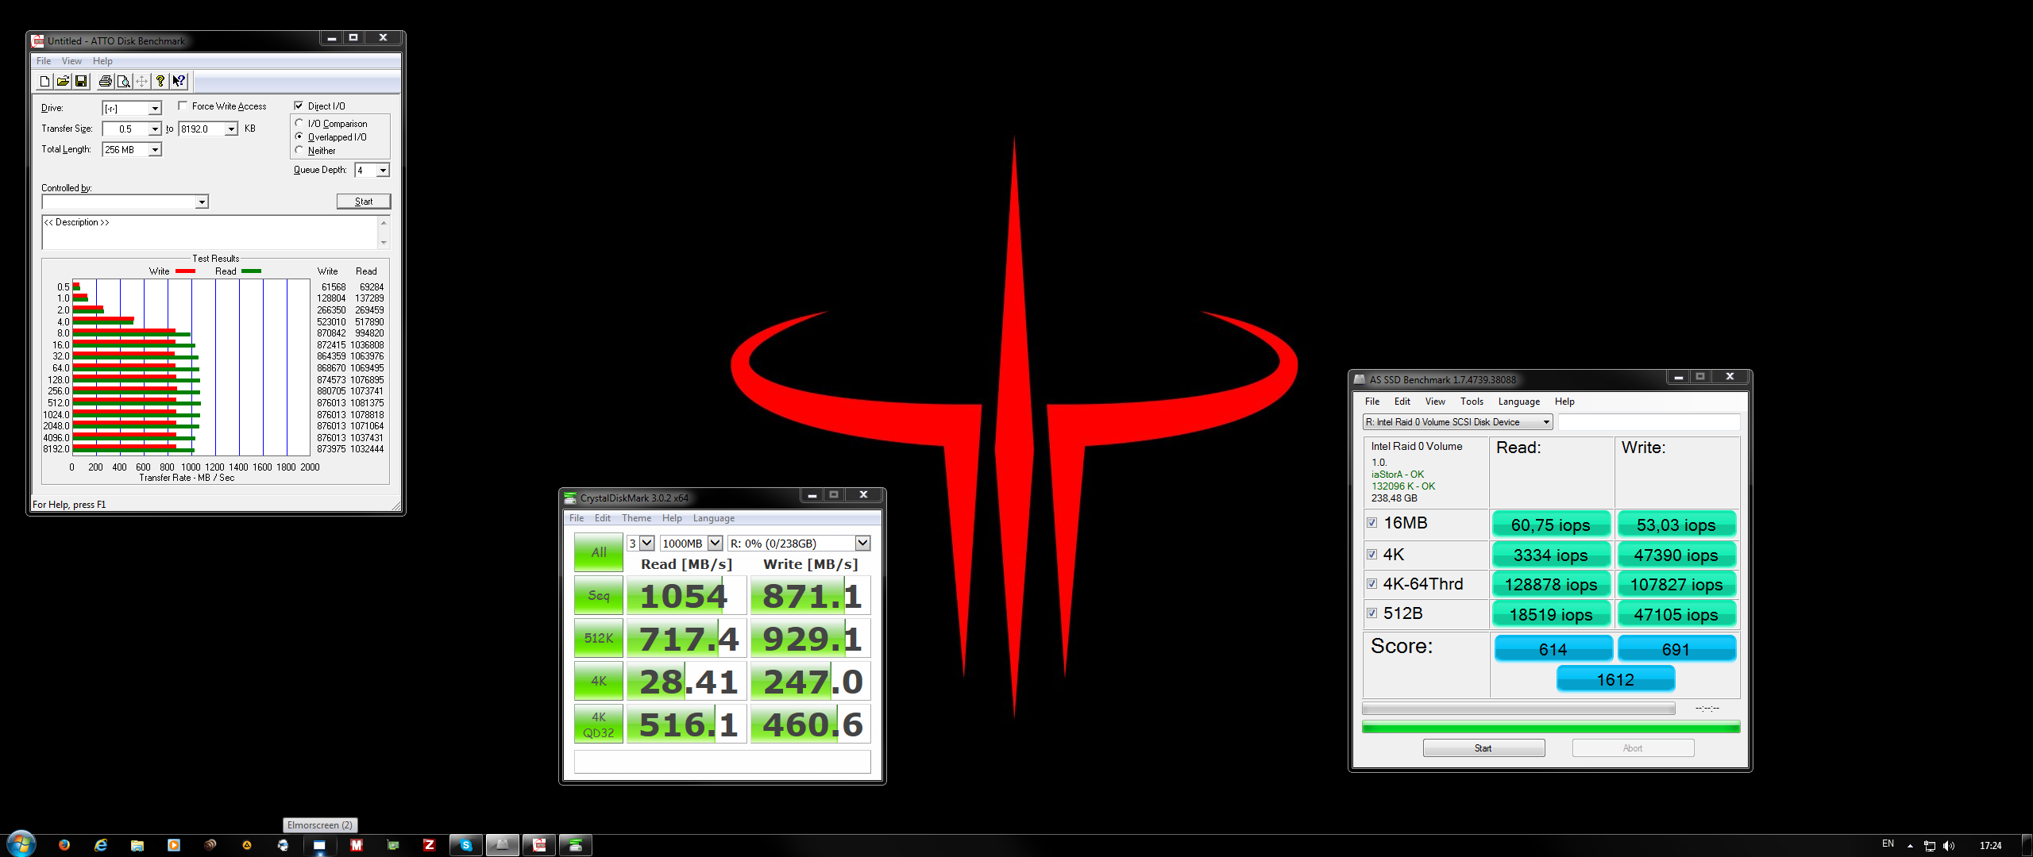Run the Seq test in CrystalDiskMark
Viewport: 2033px width, 857px height.
(599, 595)
